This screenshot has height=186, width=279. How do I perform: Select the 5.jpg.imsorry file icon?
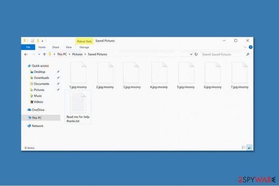(186, 73)
